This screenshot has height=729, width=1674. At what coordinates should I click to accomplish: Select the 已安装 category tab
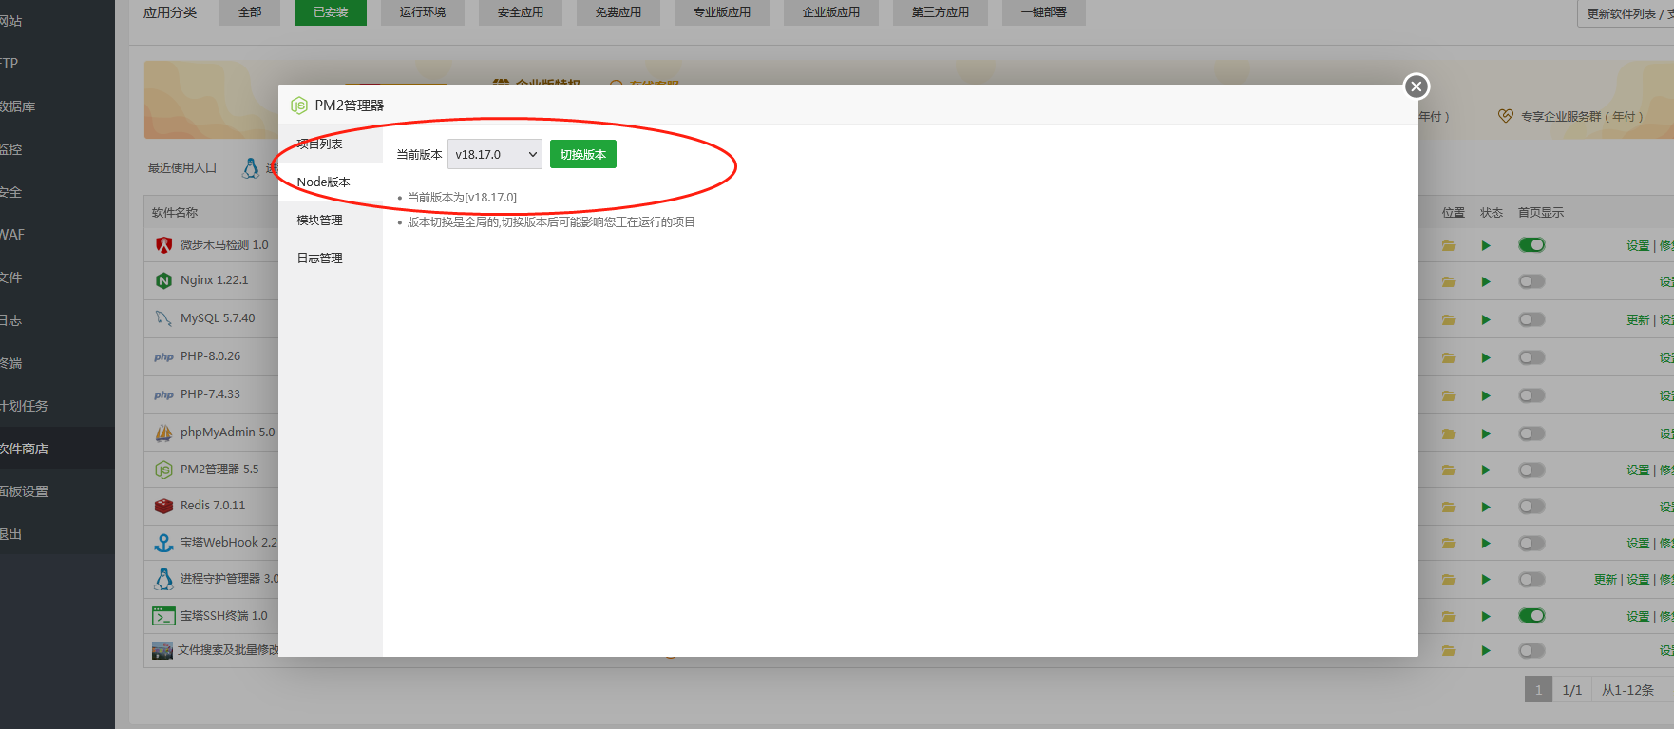click(331, 12)
